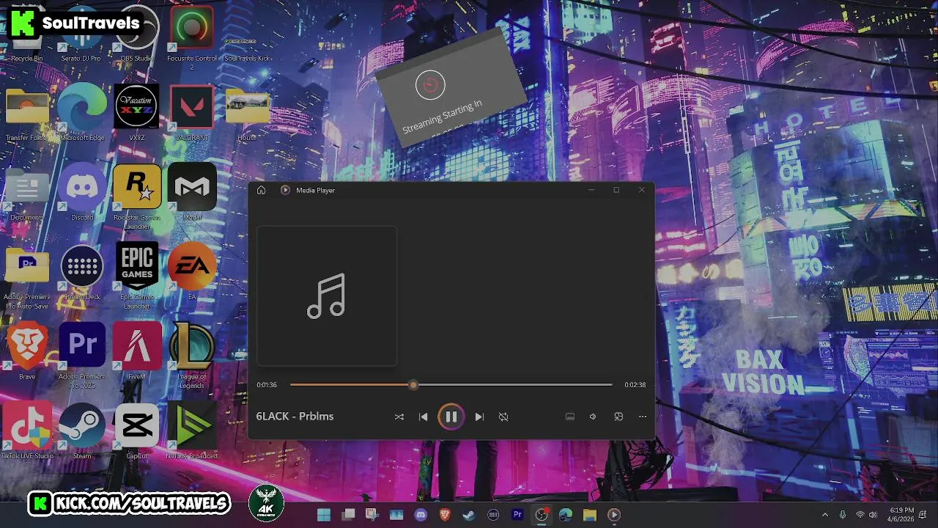Skip to the next track

[479, 417]
